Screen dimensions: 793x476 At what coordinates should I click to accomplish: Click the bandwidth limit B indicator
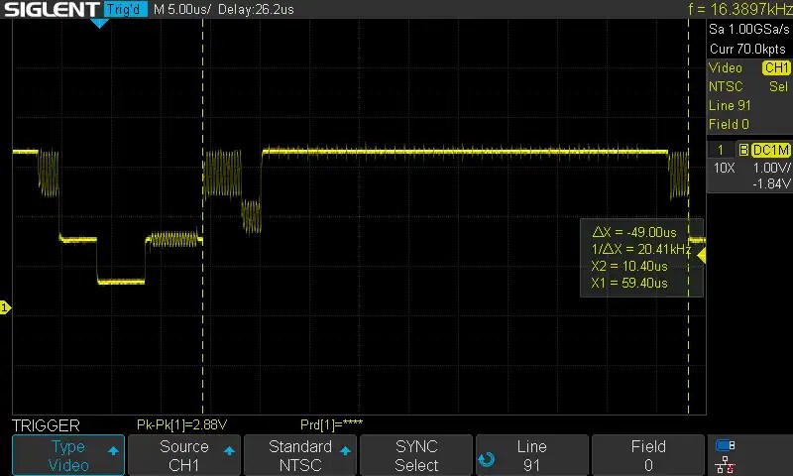click(x=742, y=150)
